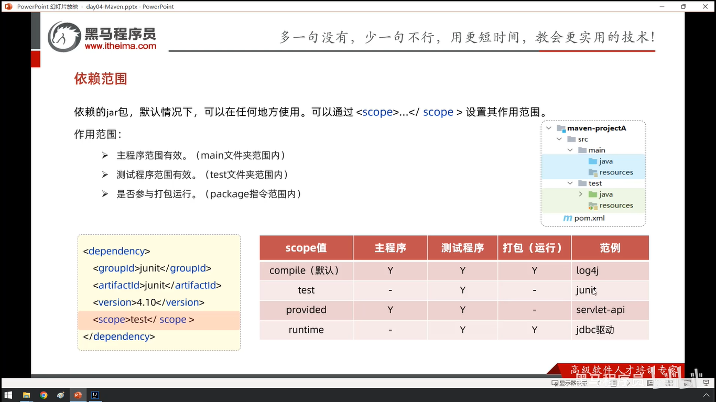The height and width of the screenshot is (402, 716).
Task: Collapse the maven-projectA tree node
Action: pos(549,128)
